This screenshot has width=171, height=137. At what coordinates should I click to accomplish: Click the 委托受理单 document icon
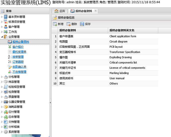(10, 52)
